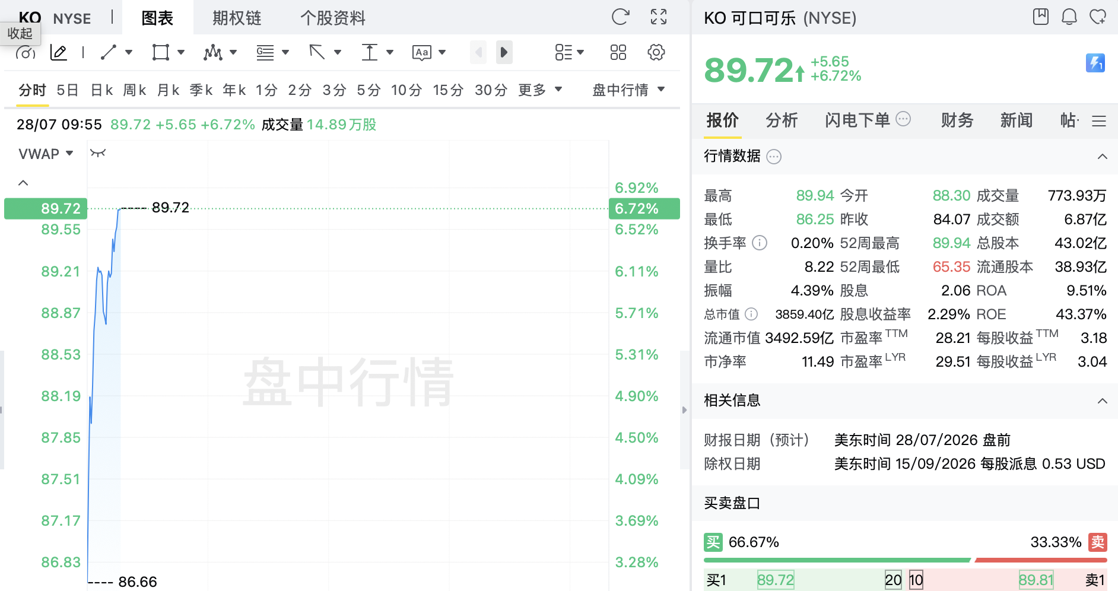Open the Fibonacci tool dropdown arrow
Screen dimensions: 1118x591
pyautogui.click(x=285, y=52)
